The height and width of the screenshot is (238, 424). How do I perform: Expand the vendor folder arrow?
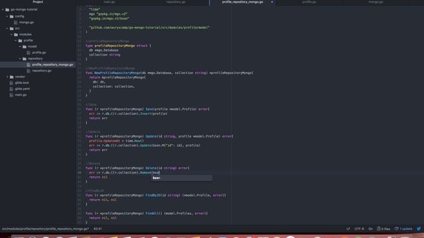(7, 77)
